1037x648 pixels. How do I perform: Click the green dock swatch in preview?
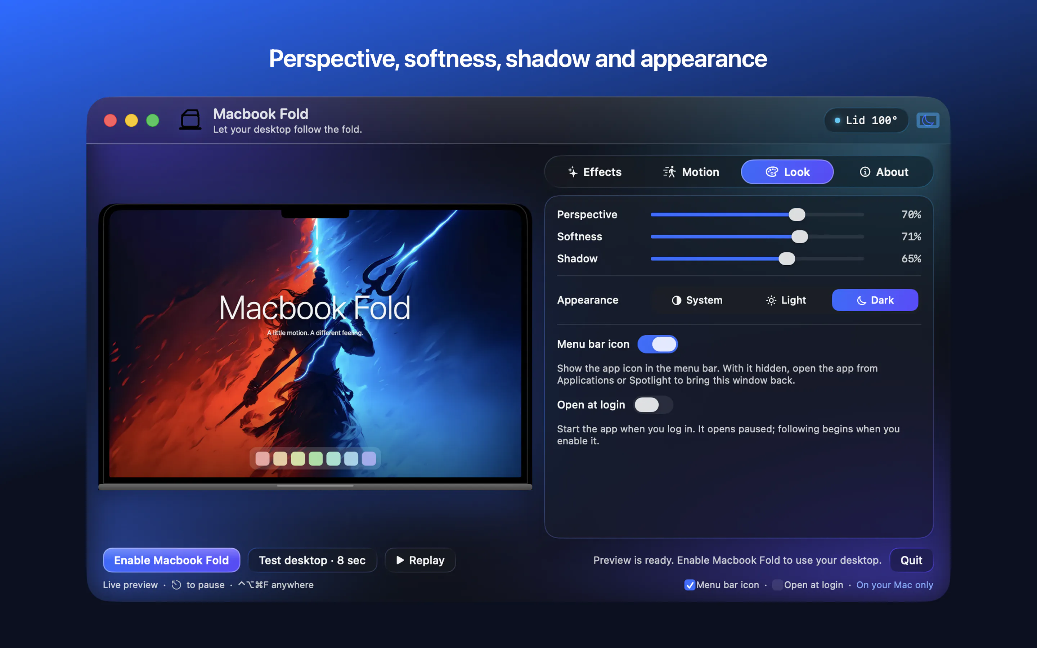point(316,459)
